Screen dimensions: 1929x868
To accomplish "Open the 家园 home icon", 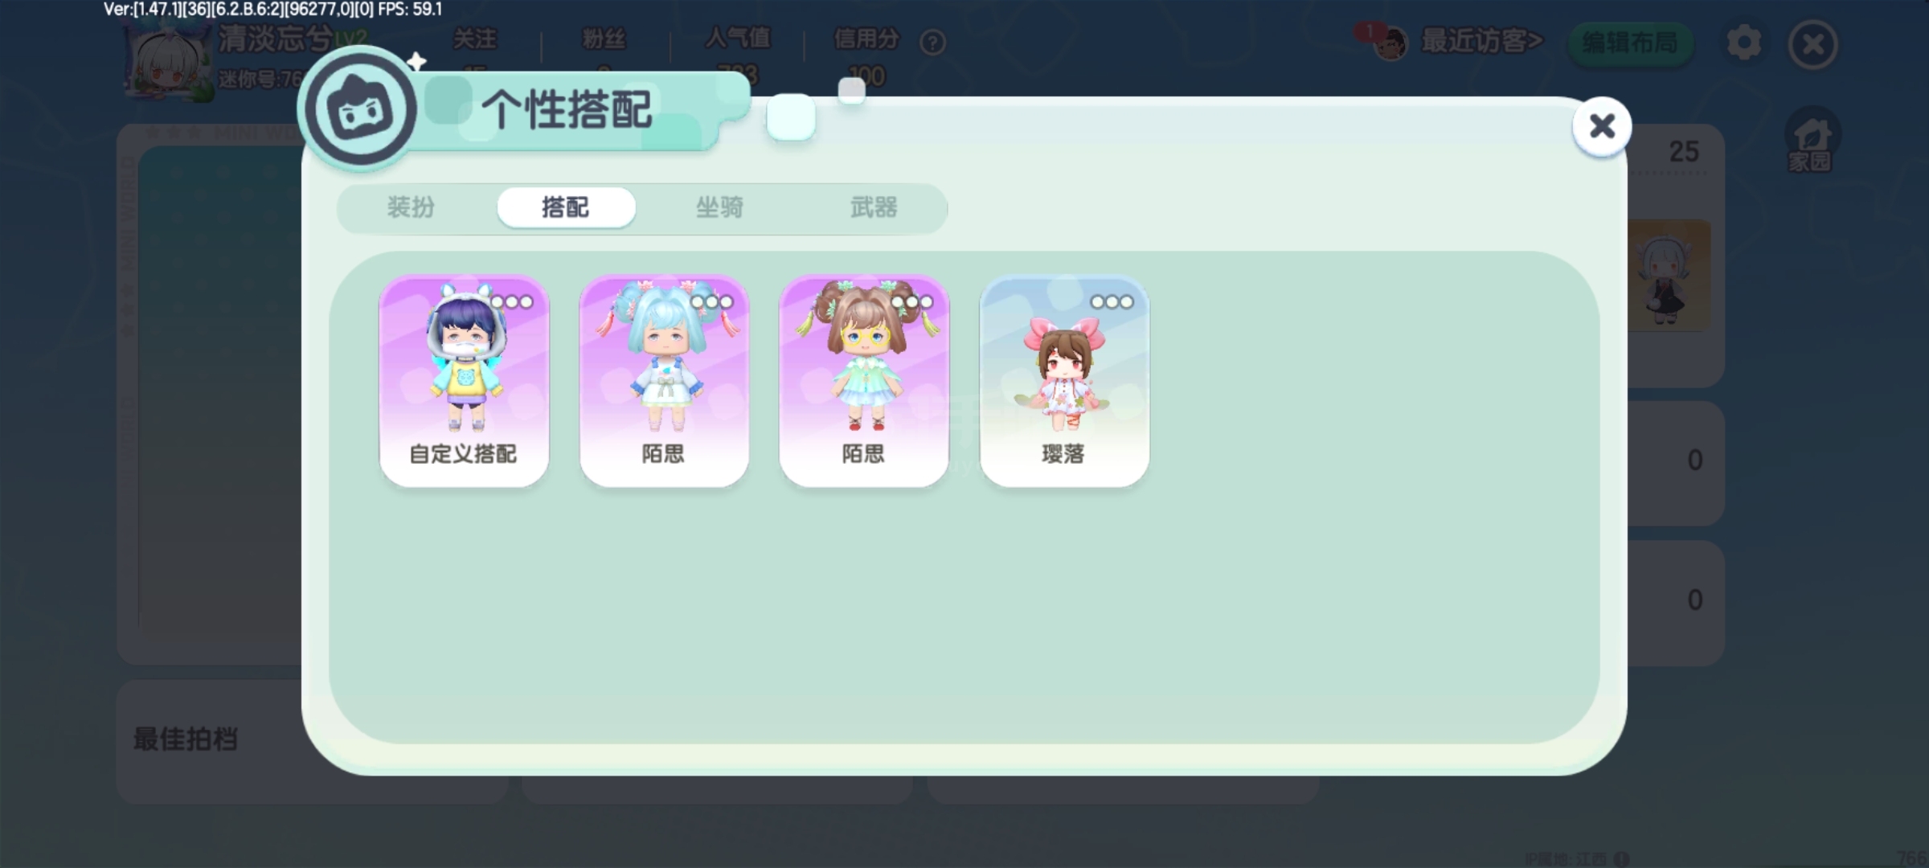I will tap(1812, 141).
